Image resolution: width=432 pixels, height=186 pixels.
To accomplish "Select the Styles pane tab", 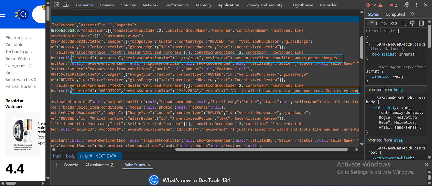I will pyautogui.click(x=373, y=14).
